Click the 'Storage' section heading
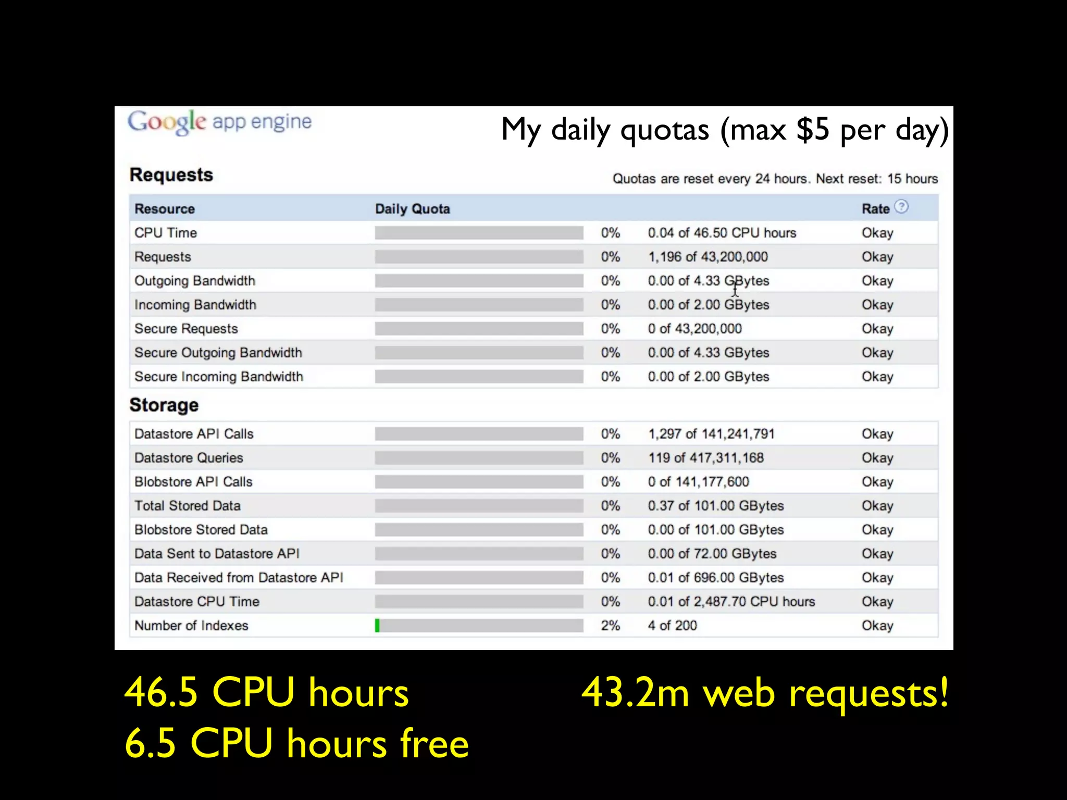 click(x=164, y=405)
